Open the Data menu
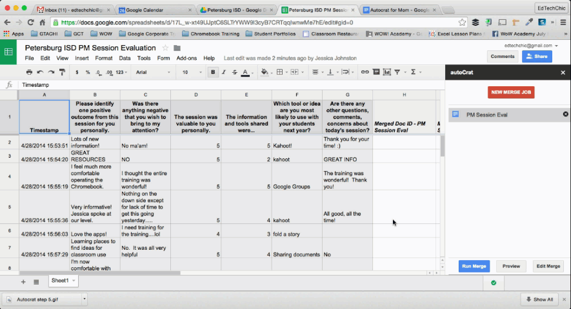571x309 pixels. tap(125, 58)
